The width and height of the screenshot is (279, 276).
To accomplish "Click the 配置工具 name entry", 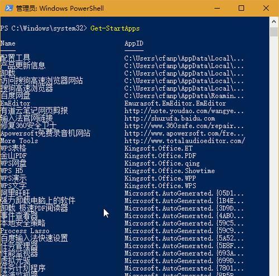I will (x=15, y=58).
